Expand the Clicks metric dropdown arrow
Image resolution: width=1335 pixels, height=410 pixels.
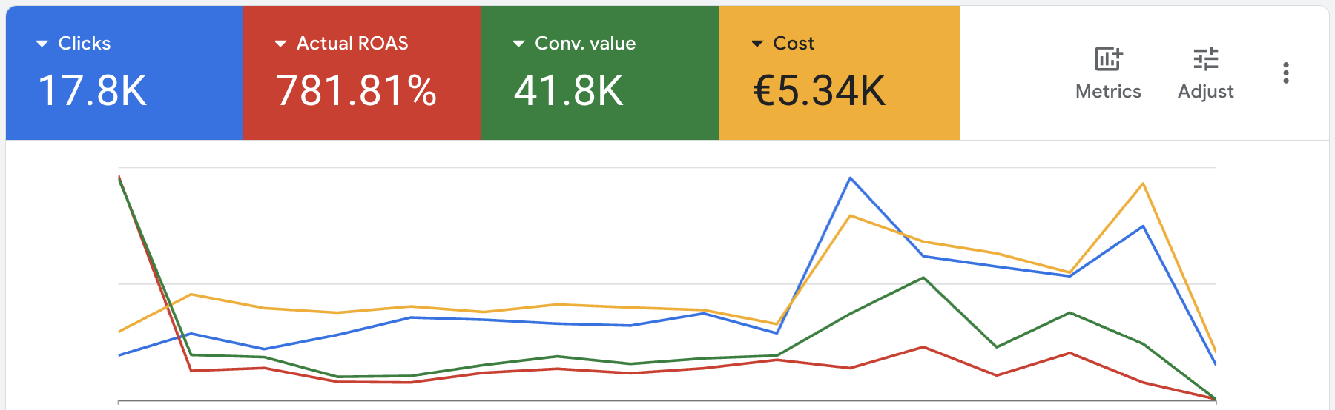pyautogui.click(x=42, y=44)
